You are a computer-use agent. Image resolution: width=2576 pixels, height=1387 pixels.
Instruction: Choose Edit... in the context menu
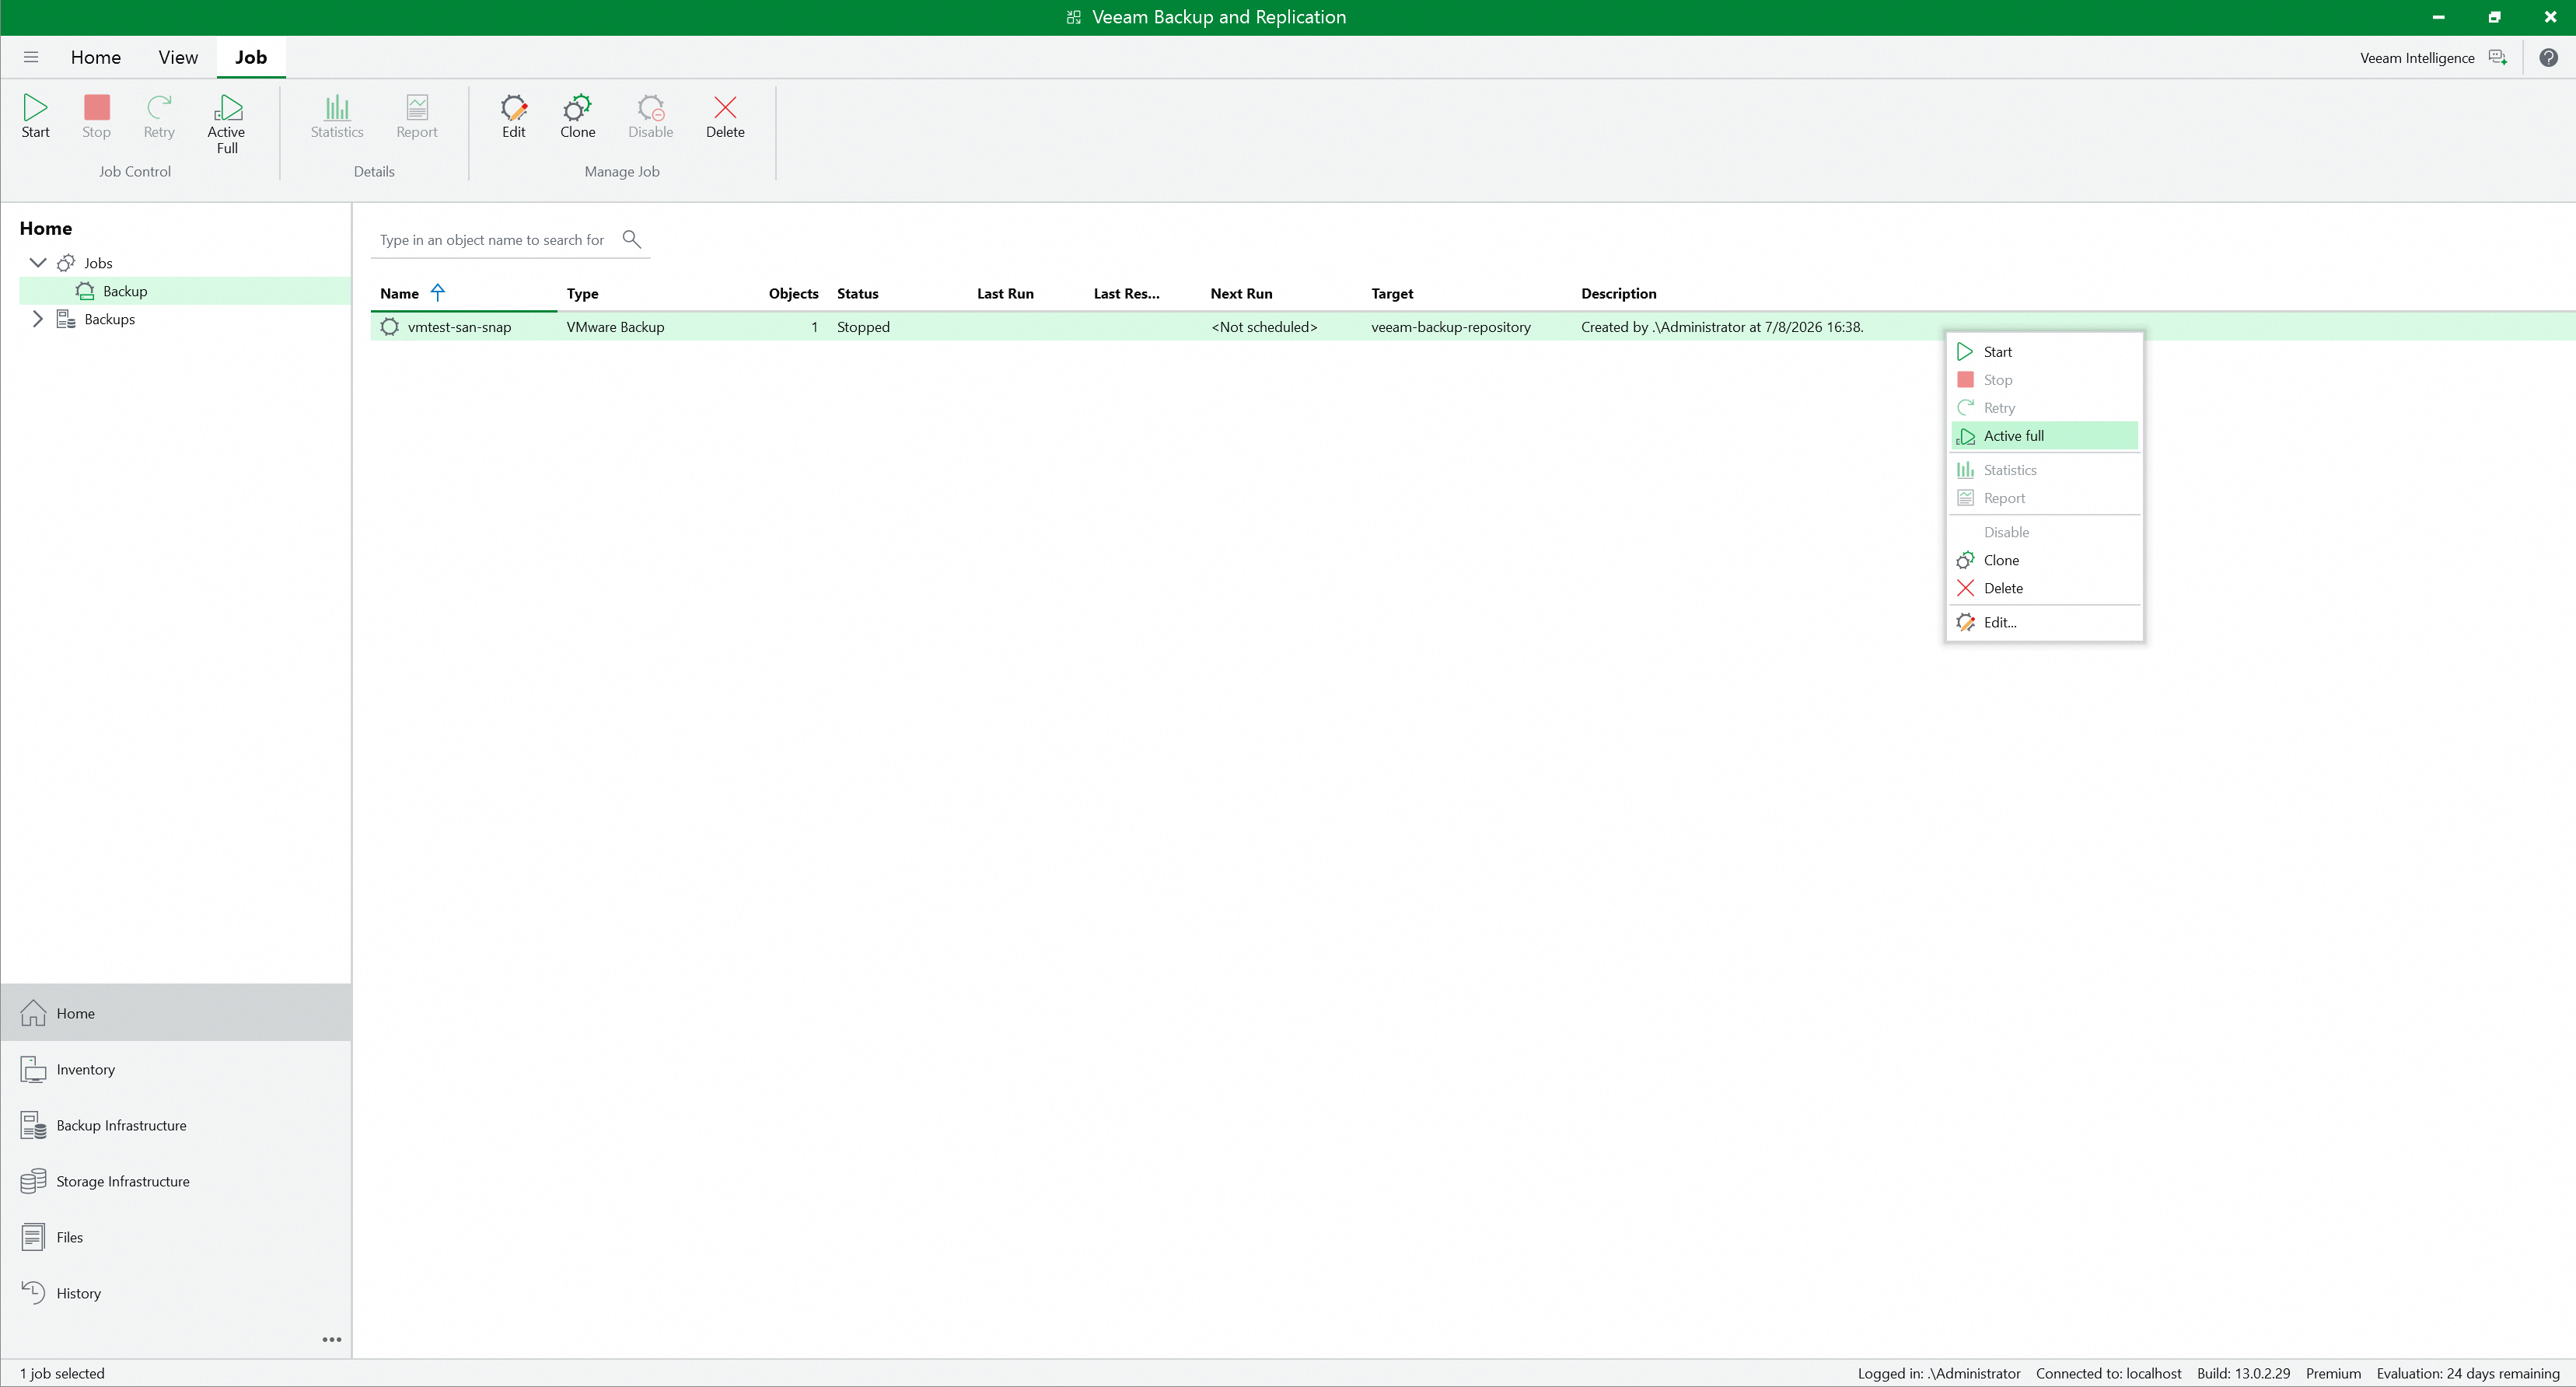tap(2044, 622)
